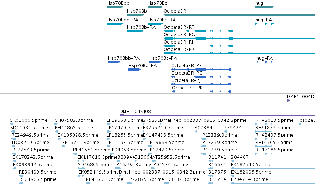Open the LP04534.5prime EST label

170,165
